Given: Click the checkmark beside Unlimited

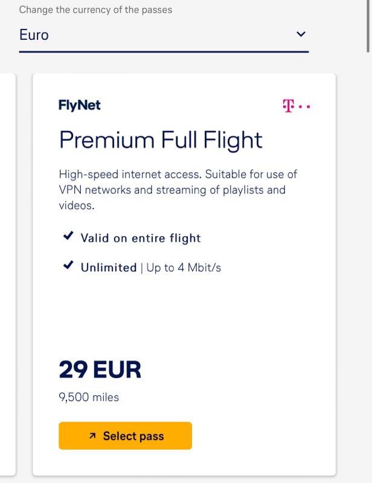Looking at the screenshot, I should click(x=68, y=265).
